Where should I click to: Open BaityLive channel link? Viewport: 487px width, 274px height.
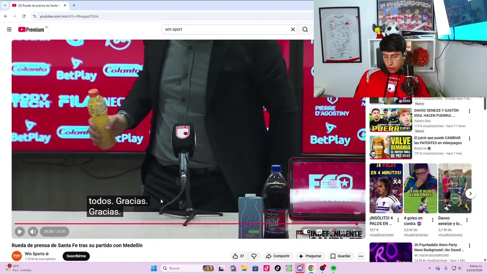[420, 148]
